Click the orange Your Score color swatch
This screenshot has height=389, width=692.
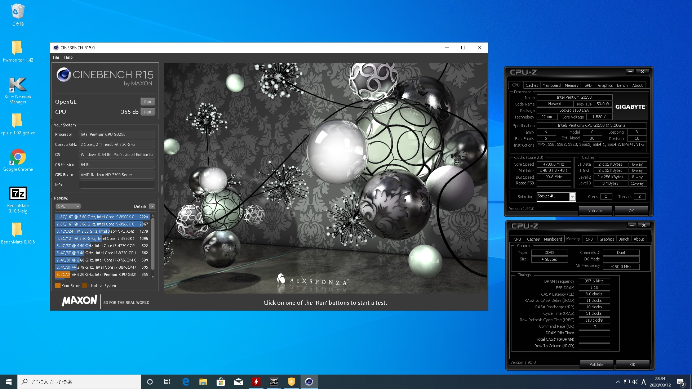click(58, 286)
